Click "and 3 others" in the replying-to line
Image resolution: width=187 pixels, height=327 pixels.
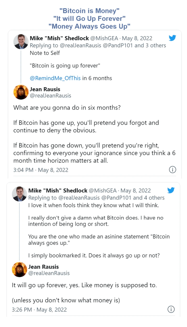150,45
